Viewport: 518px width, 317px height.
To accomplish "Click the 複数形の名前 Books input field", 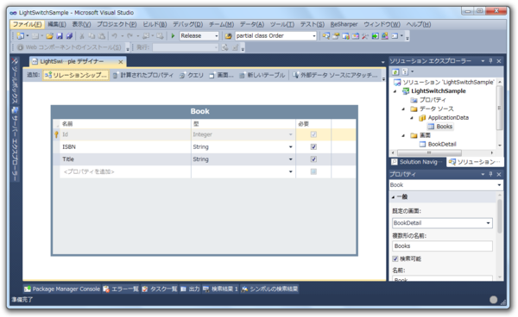I will coord(442,246).
